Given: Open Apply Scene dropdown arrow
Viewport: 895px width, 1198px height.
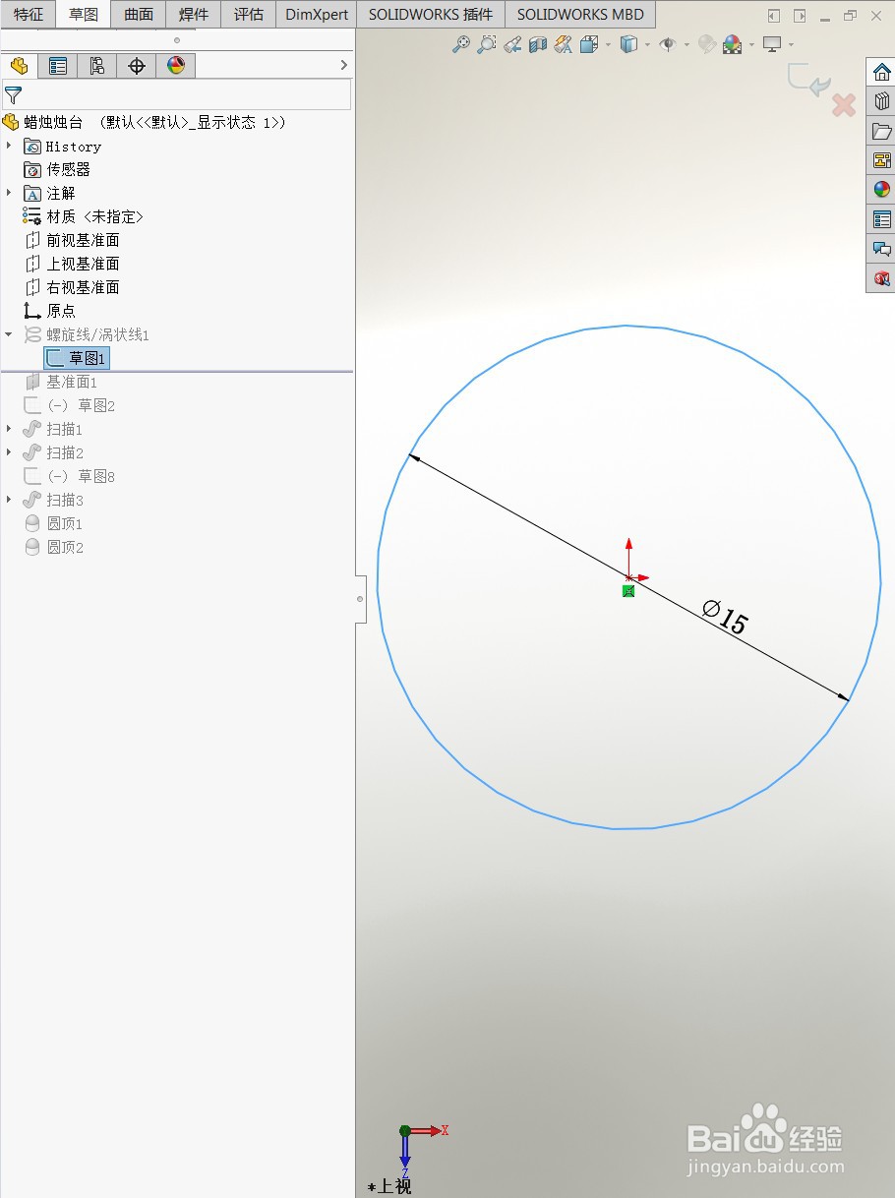Looking at the screenshot, I should coord(751,44).
